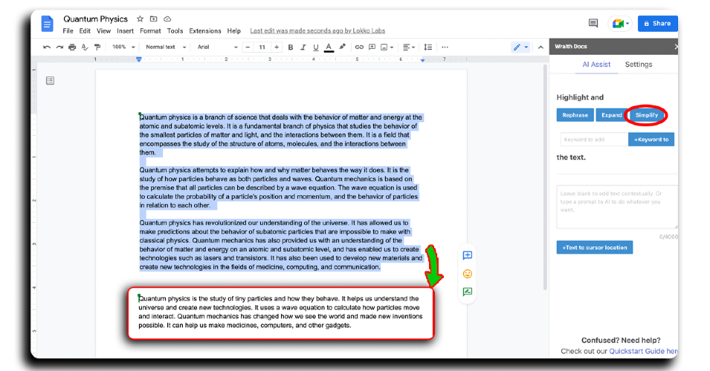The width and height of the screenshot is (710, 371).
Task: Click the +Keyword to button
Action: coord(651,139)
